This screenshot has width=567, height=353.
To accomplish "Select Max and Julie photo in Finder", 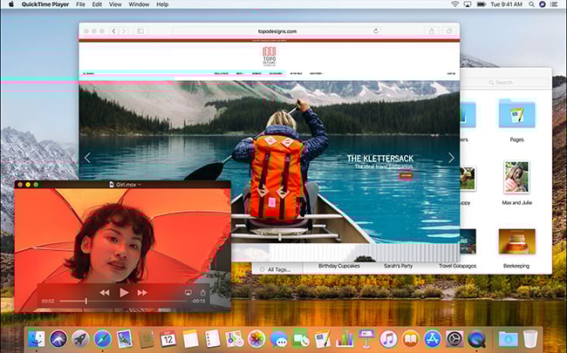I will pos(516,178).
